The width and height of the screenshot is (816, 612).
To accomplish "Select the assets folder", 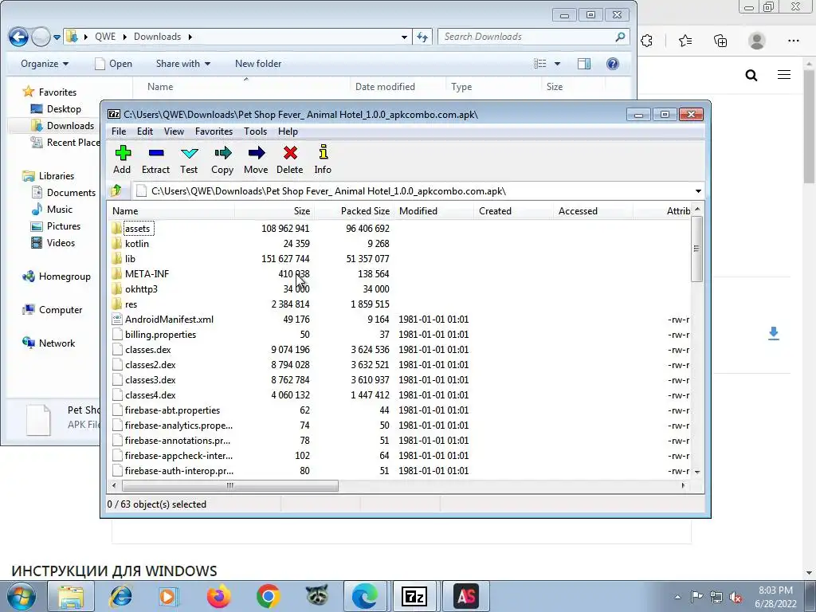I will [137, 229].
